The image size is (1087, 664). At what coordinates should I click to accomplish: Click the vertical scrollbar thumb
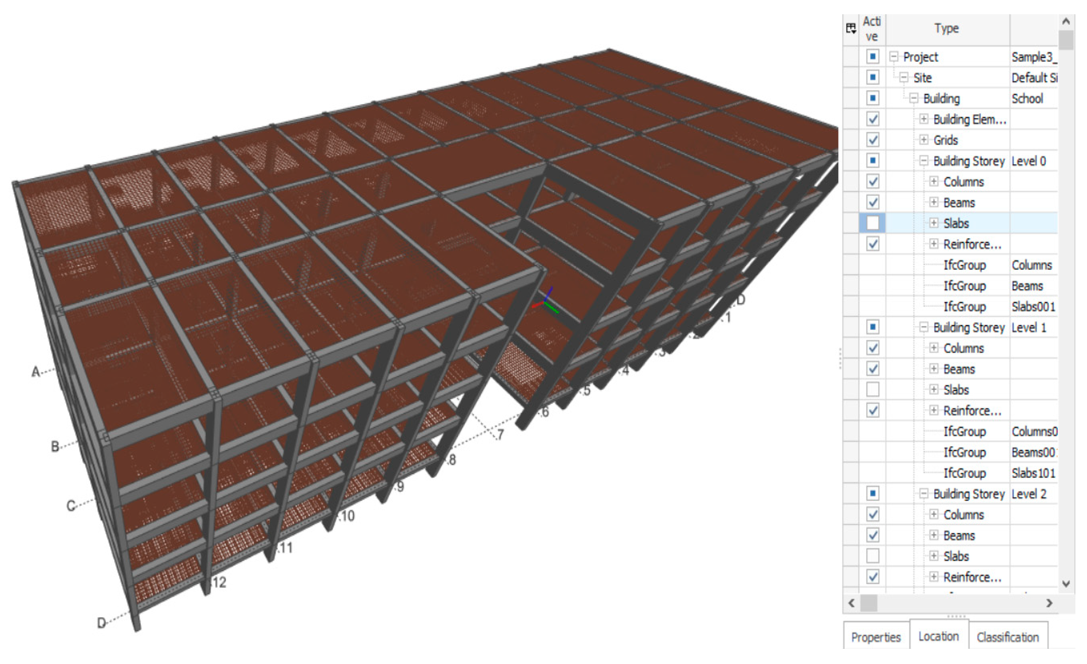click(x=1066, y=41)
